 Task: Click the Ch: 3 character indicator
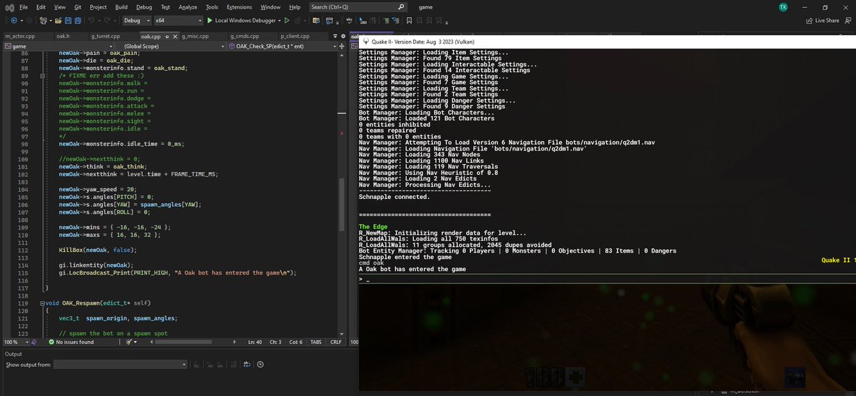pos(275,342)
